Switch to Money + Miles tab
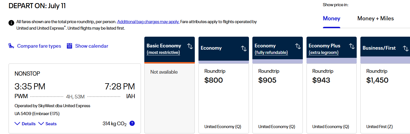410x134 pixels. pos(375,19)
